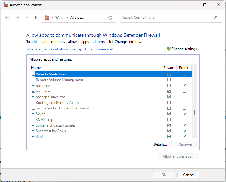
Task: Select the Speedtest by Ookla row
Action: 111,131
